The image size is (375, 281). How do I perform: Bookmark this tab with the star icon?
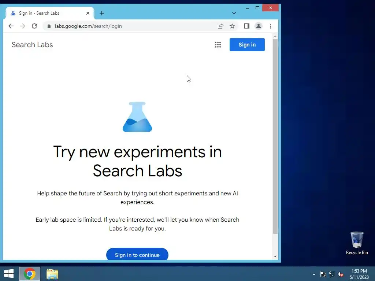(232, 26)
